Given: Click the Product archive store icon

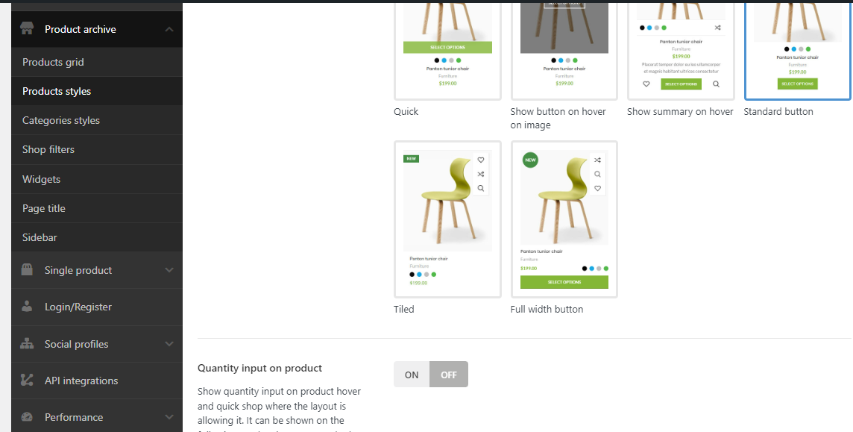Looking at the screenshot, I should coord(27,29).
